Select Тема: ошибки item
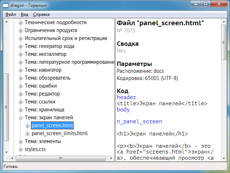Screen dimensions: 230x173 tap(41, 86)
